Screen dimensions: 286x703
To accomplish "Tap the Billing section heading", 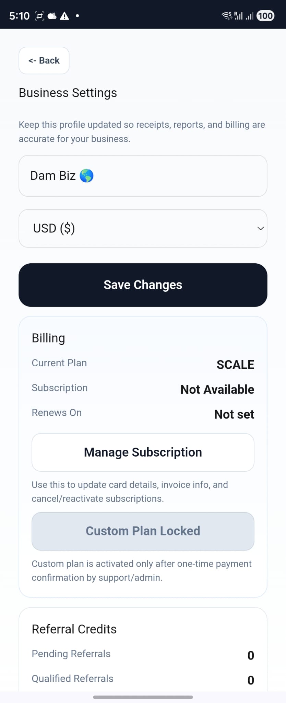I will (x=48, y=338).
